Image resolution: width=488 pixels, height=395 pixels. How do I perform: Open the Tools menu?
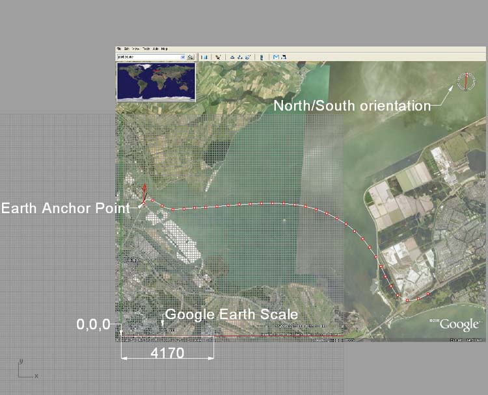146,49
